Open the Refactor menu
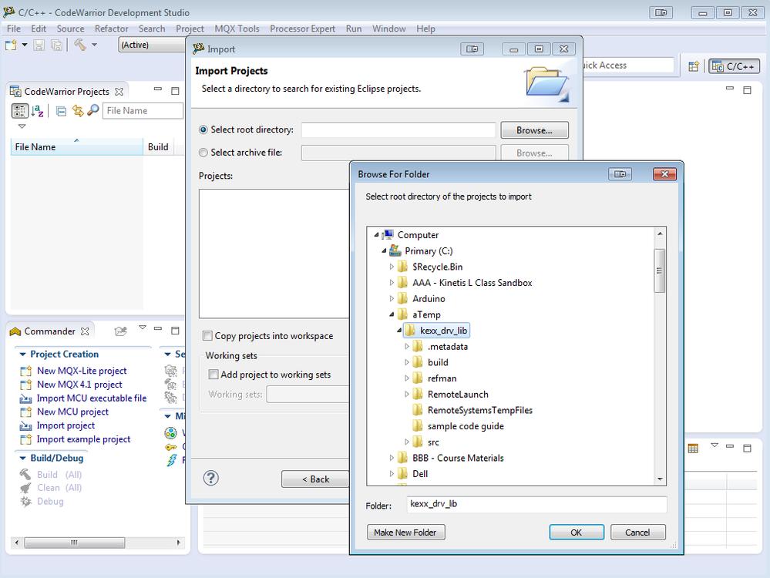 pyautogui.click(x=112, y=29)
